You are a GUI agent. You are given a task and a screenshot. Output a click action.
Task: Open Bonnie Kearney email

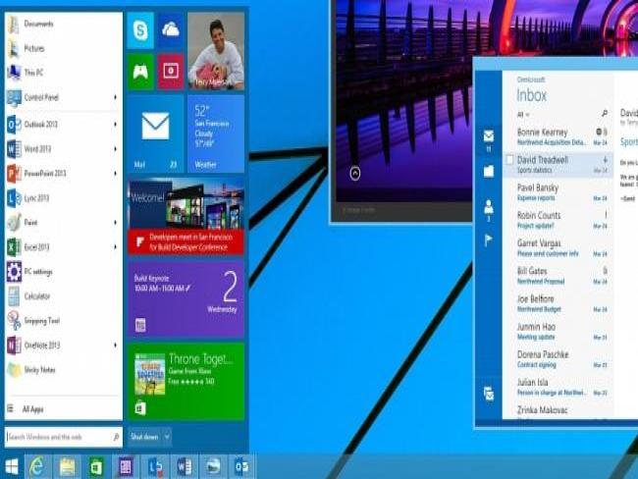tap(558, 136)
